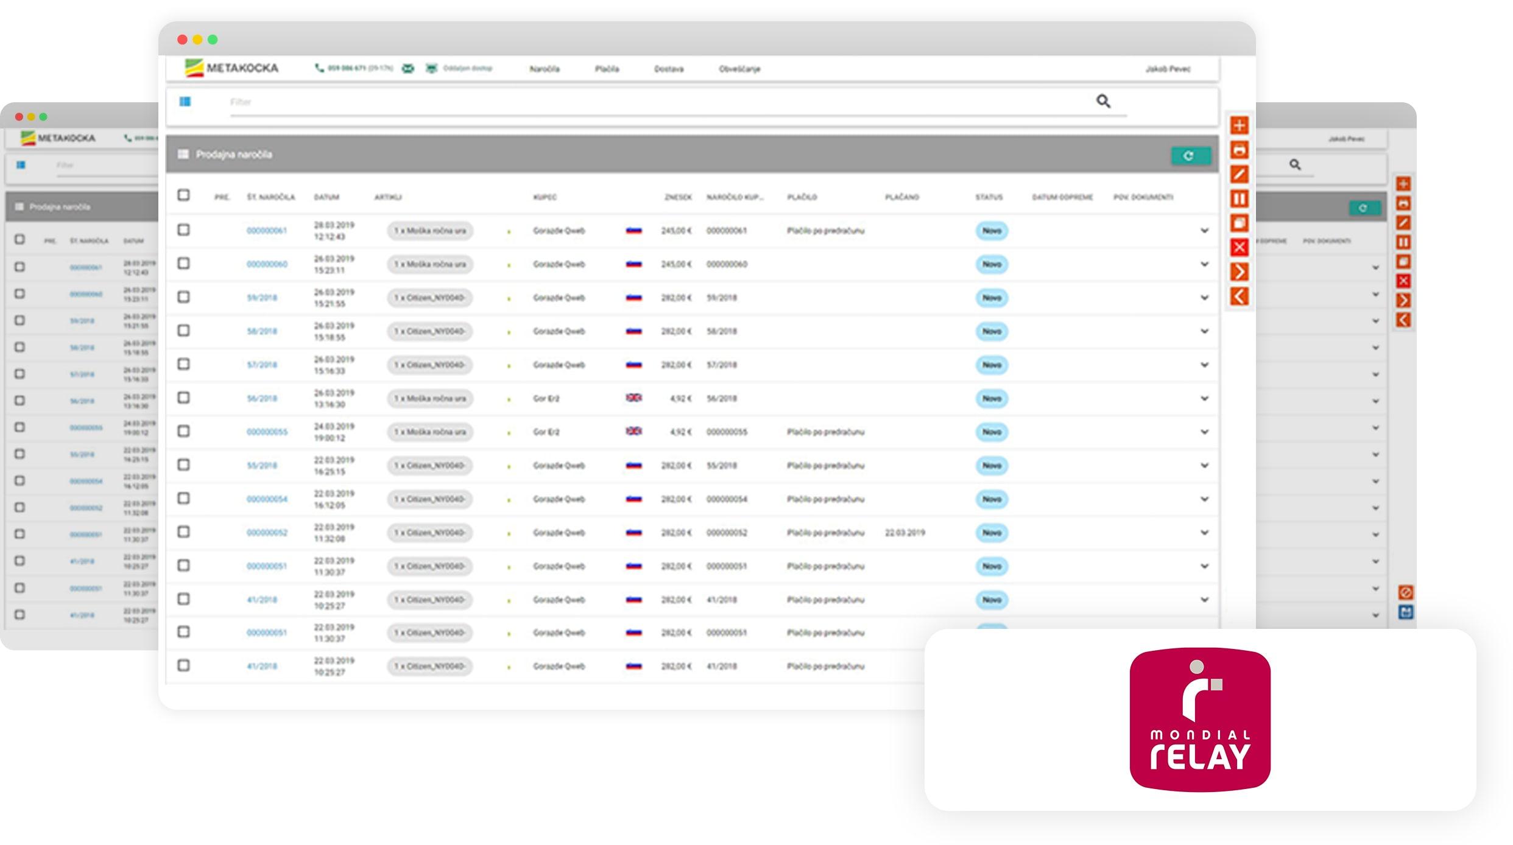Tick the checkbox for order 000000061

click(183, 230)
